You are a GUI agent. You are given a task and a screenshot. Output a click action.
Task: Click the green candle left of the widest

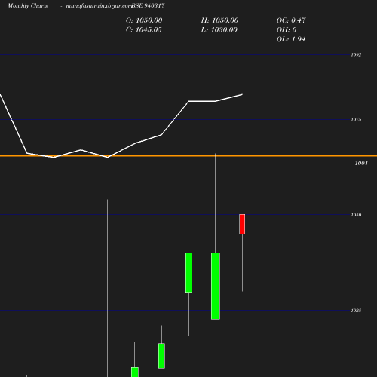point(188,272)
